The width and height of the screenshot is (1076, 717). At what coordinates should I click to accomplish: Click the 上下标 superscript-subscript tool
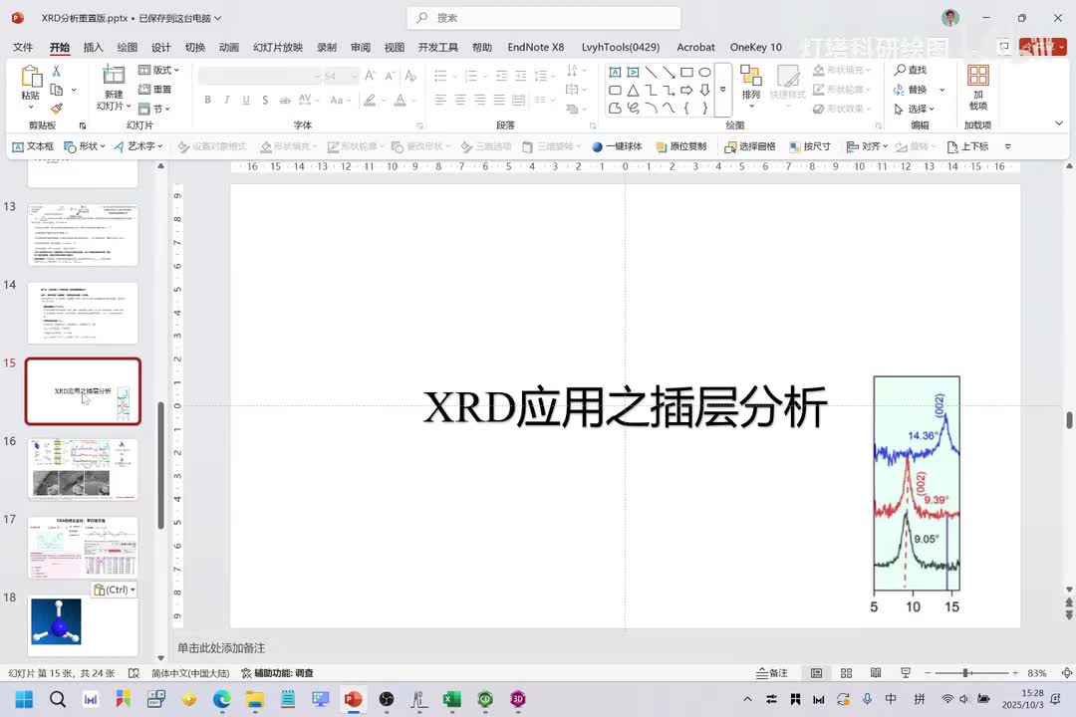(967, 146)
